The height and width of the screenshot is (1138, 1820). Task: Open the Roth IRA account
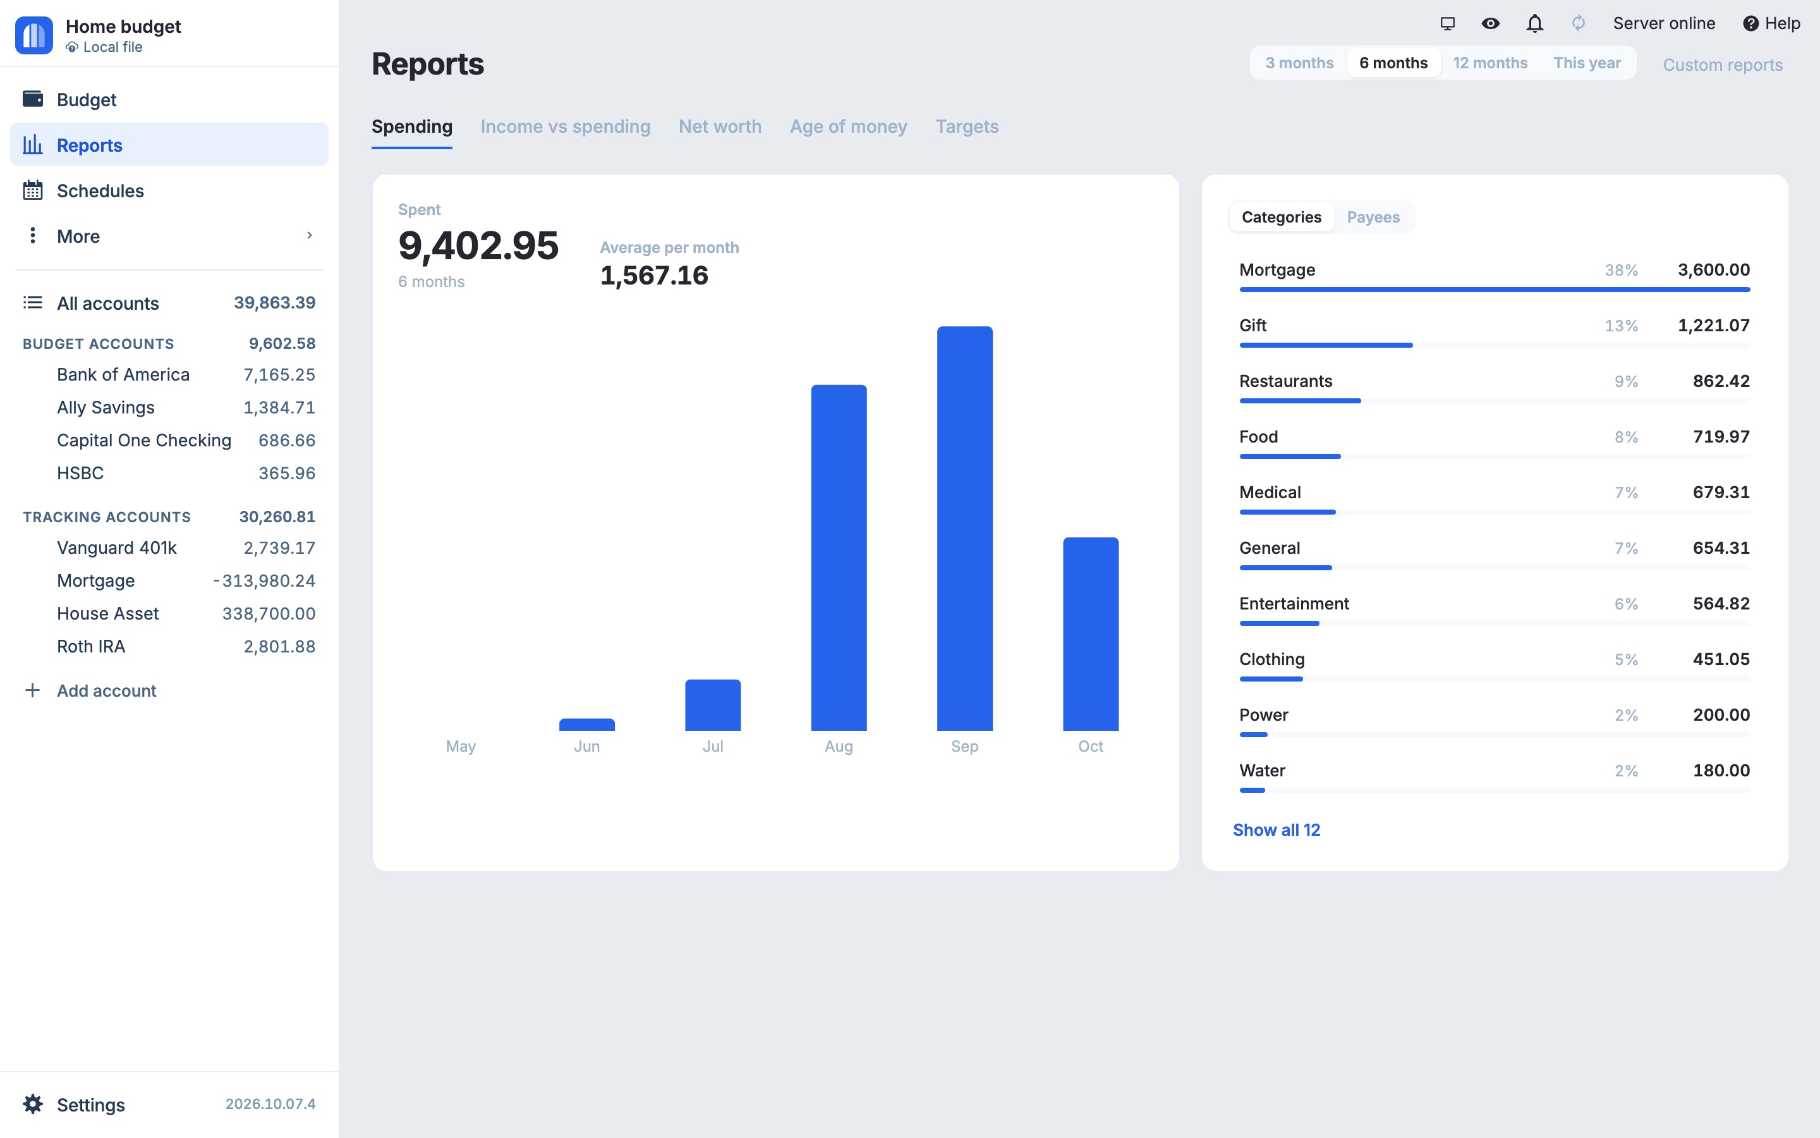click(x=169, y=647)
